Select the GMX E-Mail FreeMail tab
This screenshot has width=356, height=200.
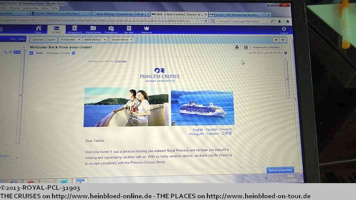click(179, 14)
